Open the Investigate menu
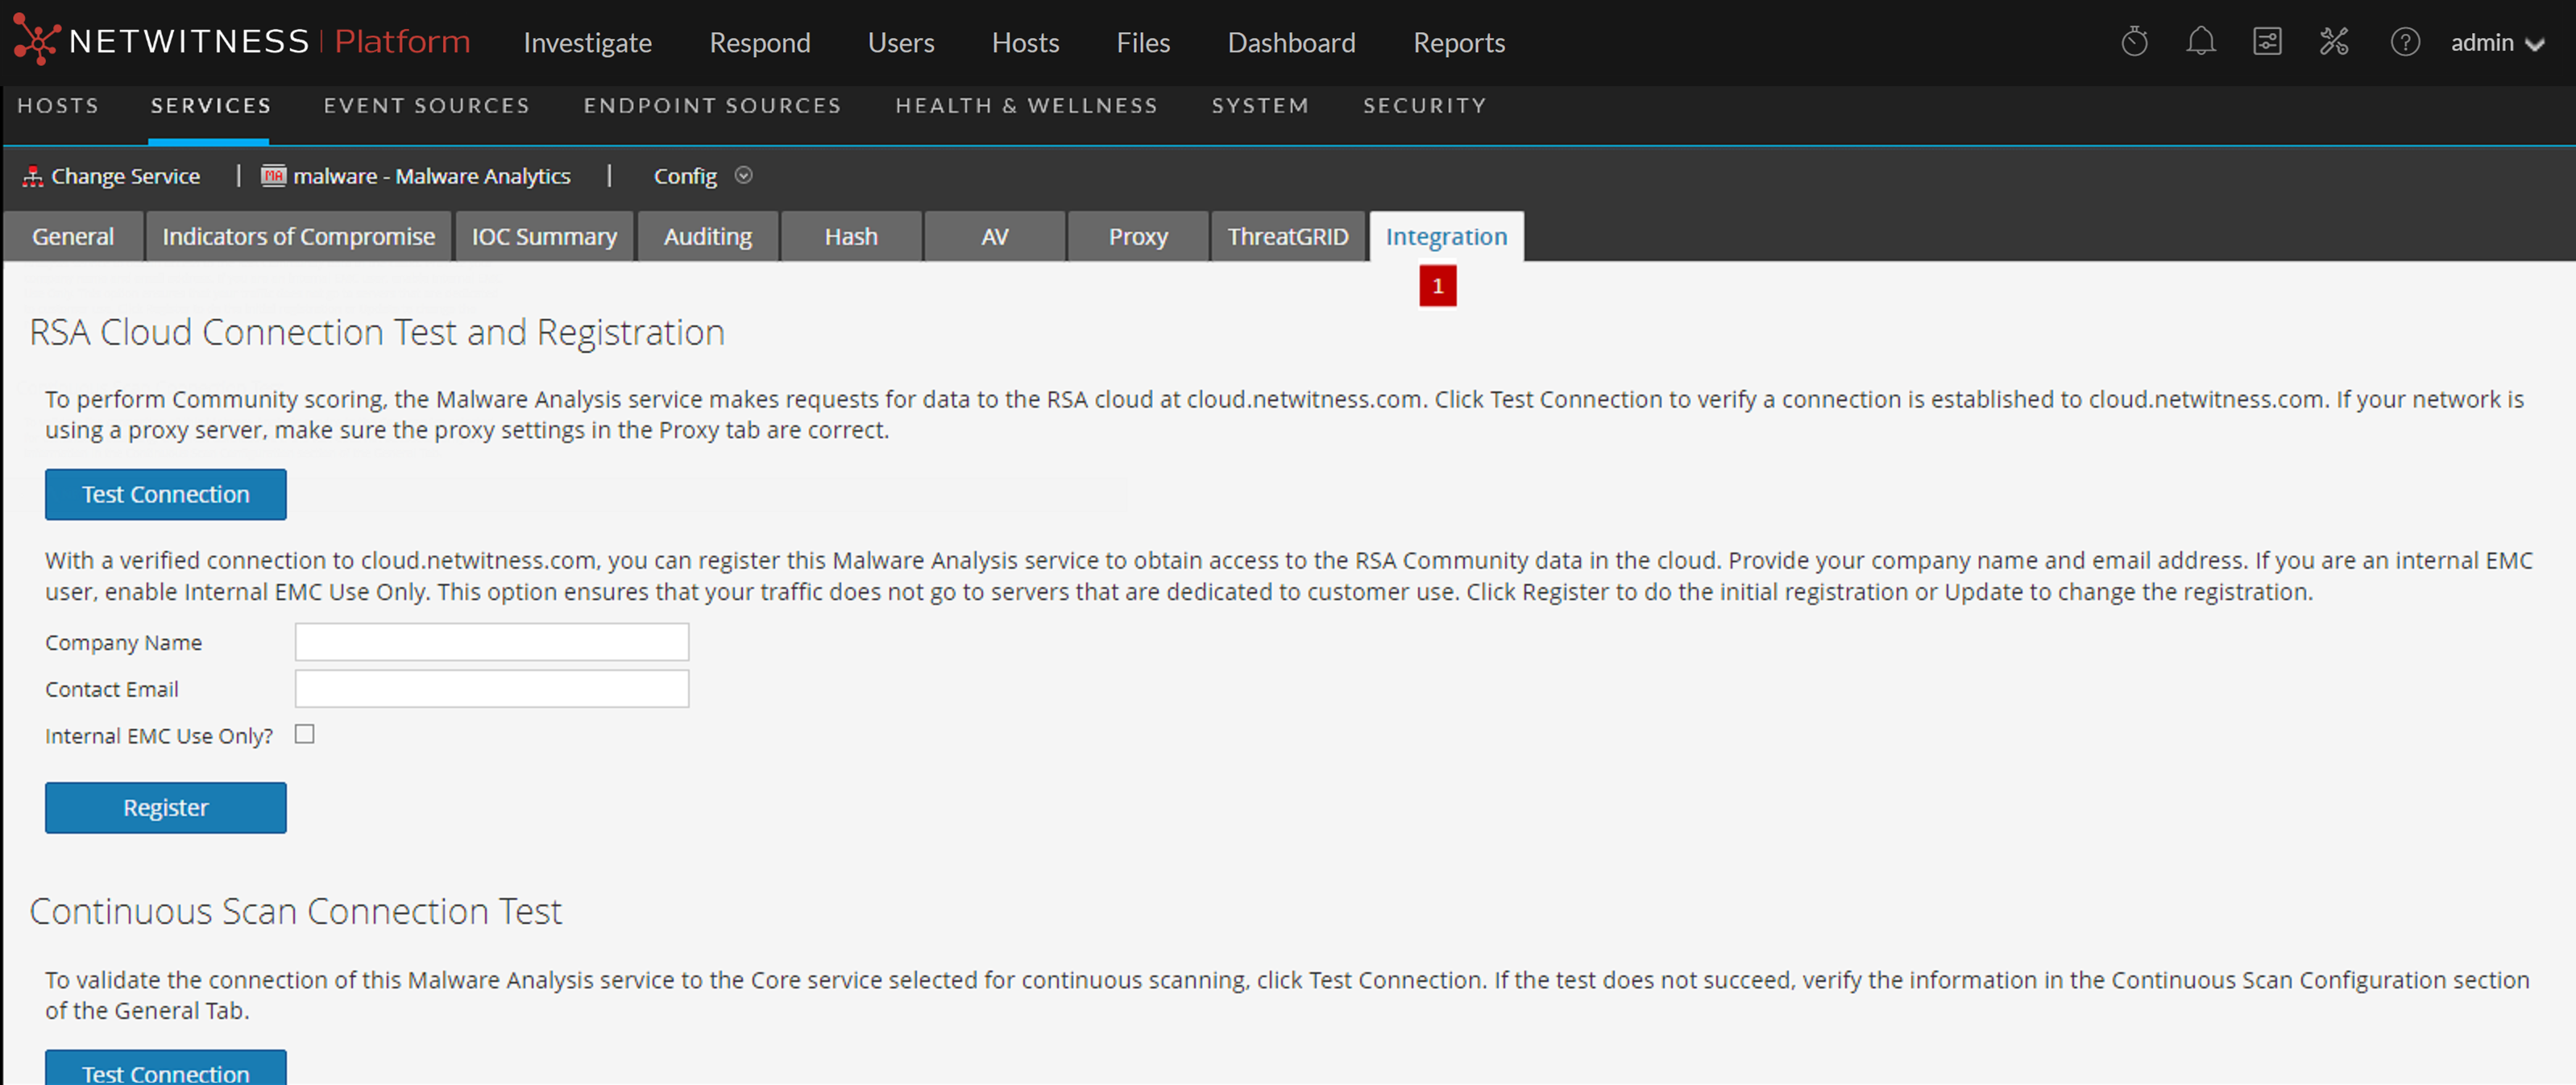 pyautogui.click(x=587, y=43)
